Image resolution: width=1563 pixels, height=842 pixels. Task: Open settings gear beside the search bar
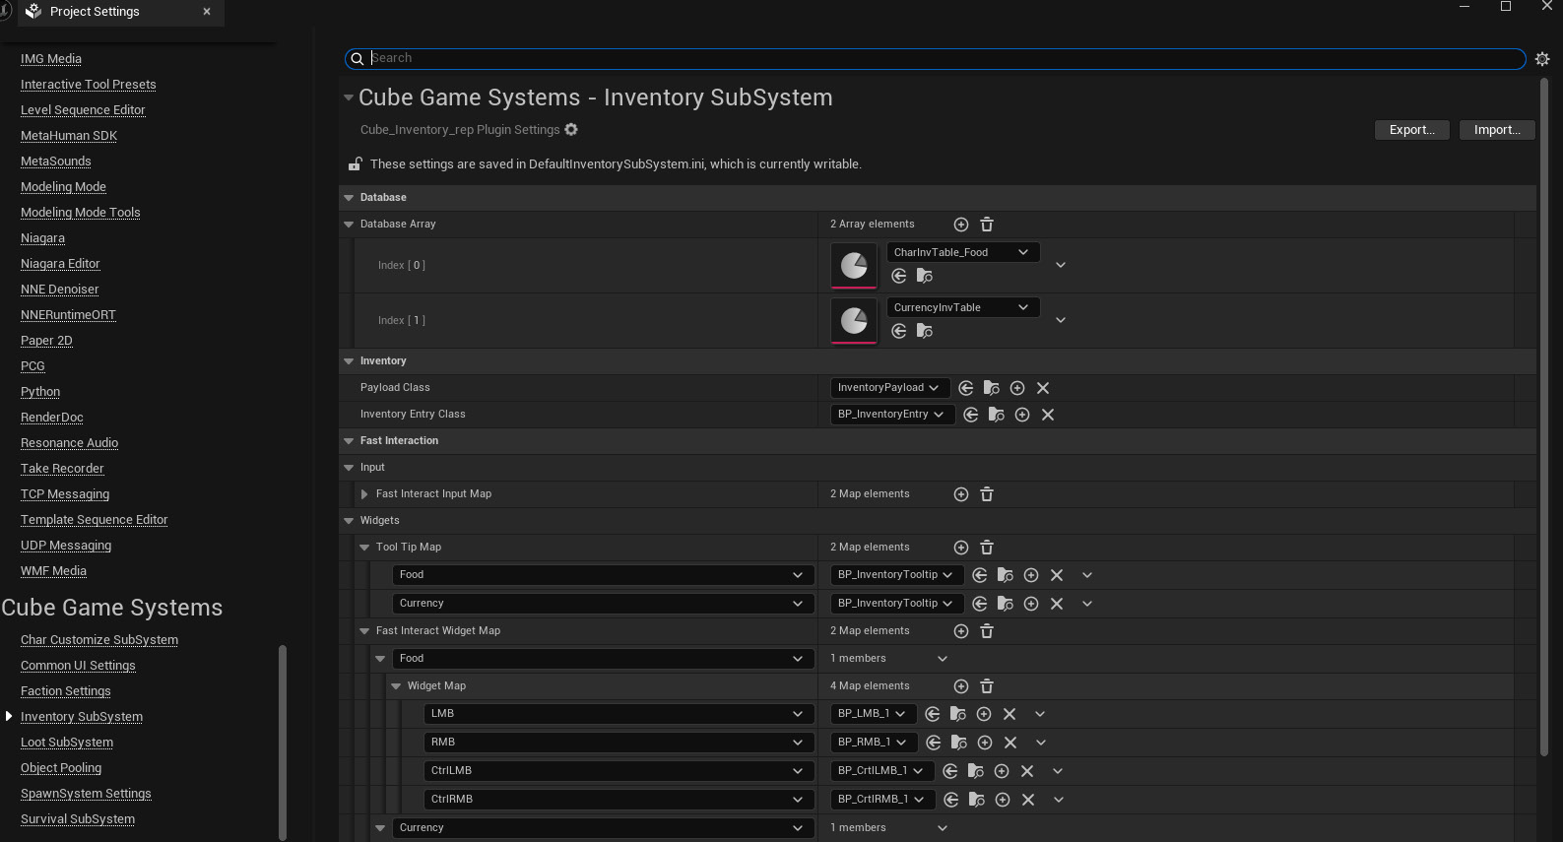point(1542,59)
